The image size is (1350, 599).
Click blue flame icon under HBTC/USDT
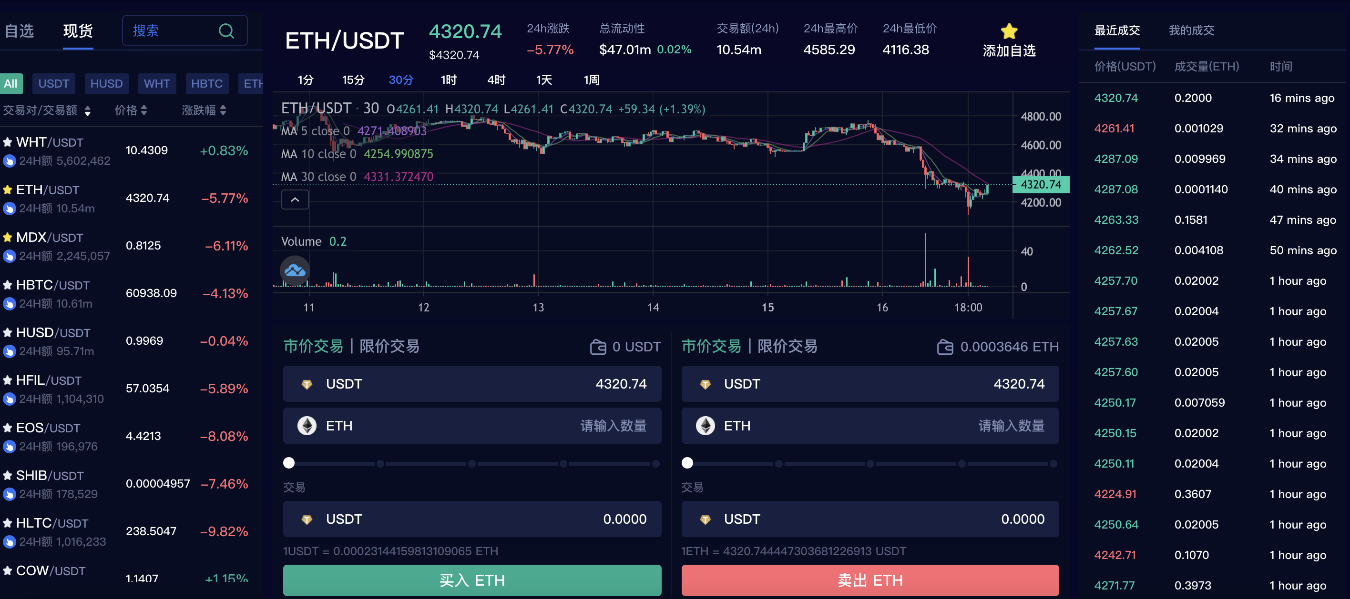tap(9, 304)
